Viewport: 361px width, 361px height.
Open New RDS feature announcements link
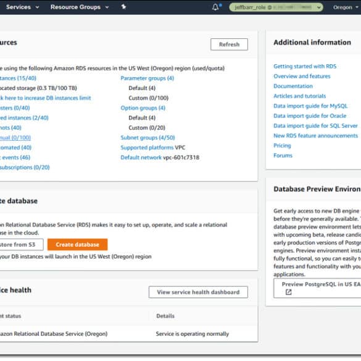tap(316, 136)
